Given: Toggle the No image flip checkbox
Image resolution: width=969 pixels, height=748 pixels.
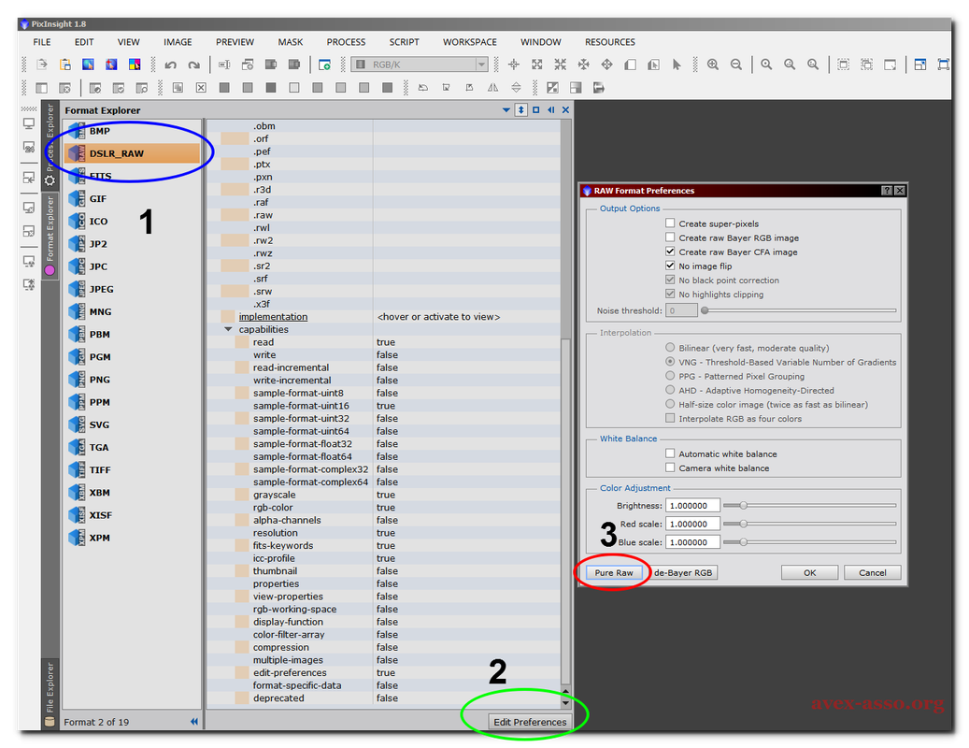Looking at the screenshot, I should click(670, 266).
